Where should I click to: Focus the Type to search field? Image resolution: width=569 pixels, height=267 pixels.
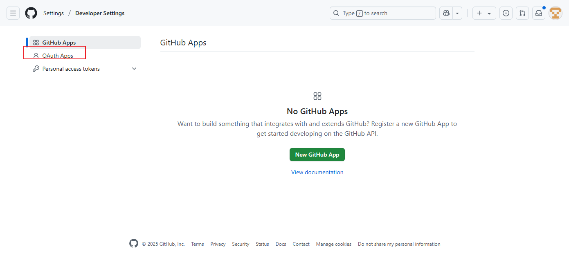tap(382, 13)
